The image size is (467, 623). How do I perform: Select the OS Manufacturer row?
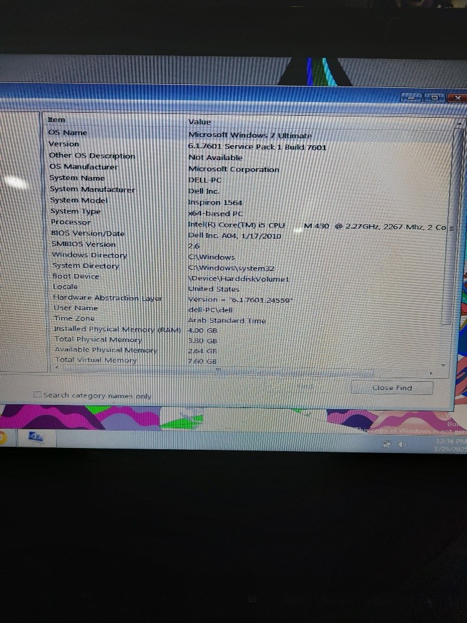tap(250, 168)
